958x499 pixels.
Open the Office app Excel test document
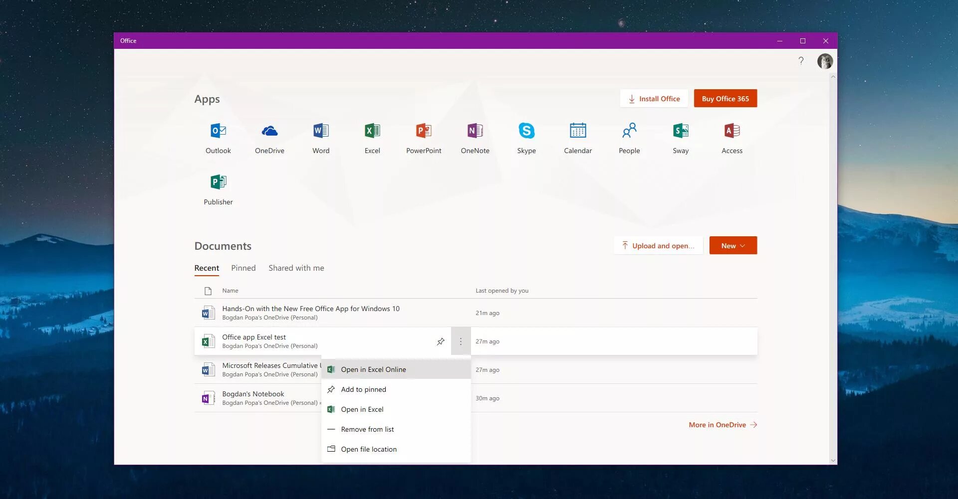[254, 337]
